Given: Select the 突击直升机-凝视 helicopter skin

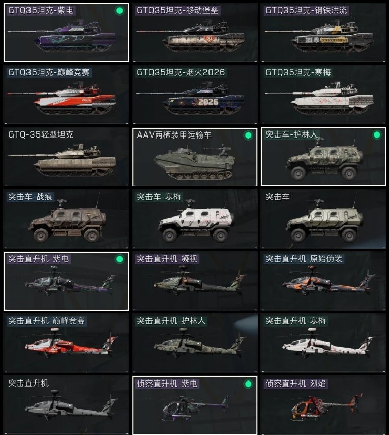Looking at the screenshot, I should [x=195, y=281].
